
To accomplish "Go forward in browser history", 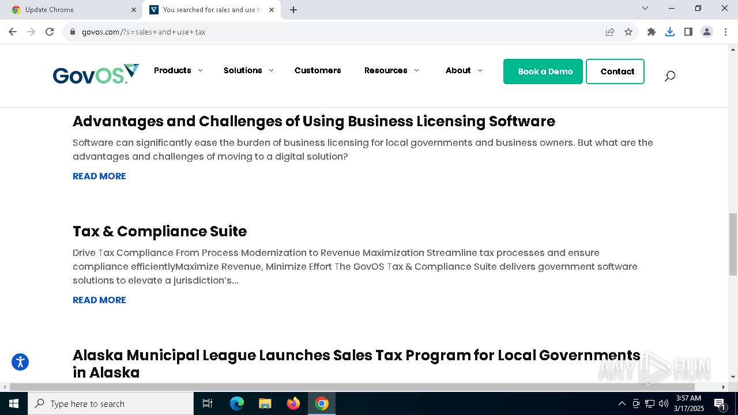I will coord(31,32).
